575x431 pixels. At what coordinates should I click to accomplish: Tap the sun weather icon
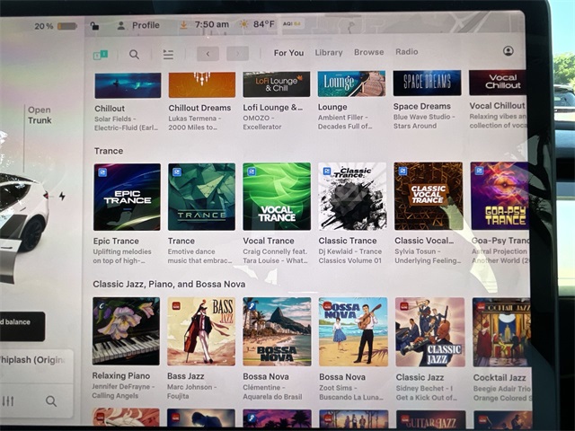click(243, 24)
